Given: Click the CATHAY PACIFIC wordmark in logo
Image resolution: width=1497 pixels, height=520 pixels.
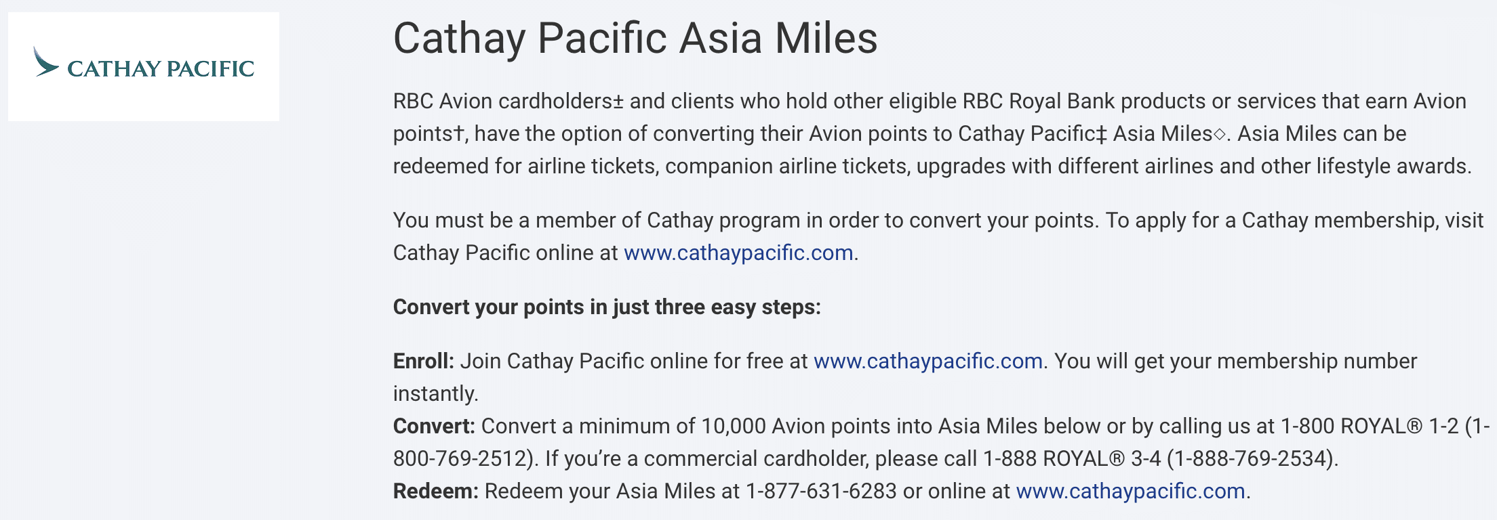Looking at the screenshot, I should (161, 68).
